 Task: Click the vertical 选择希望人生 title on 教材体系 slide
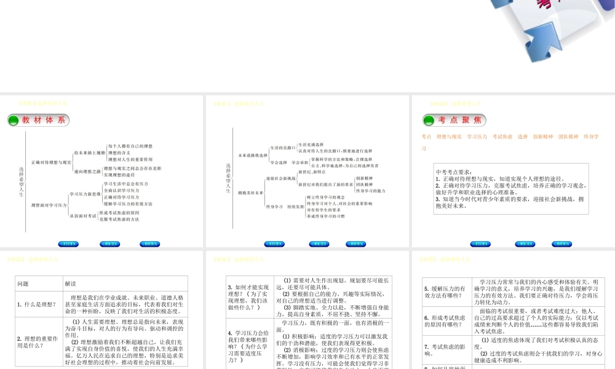tap(21, 181)
